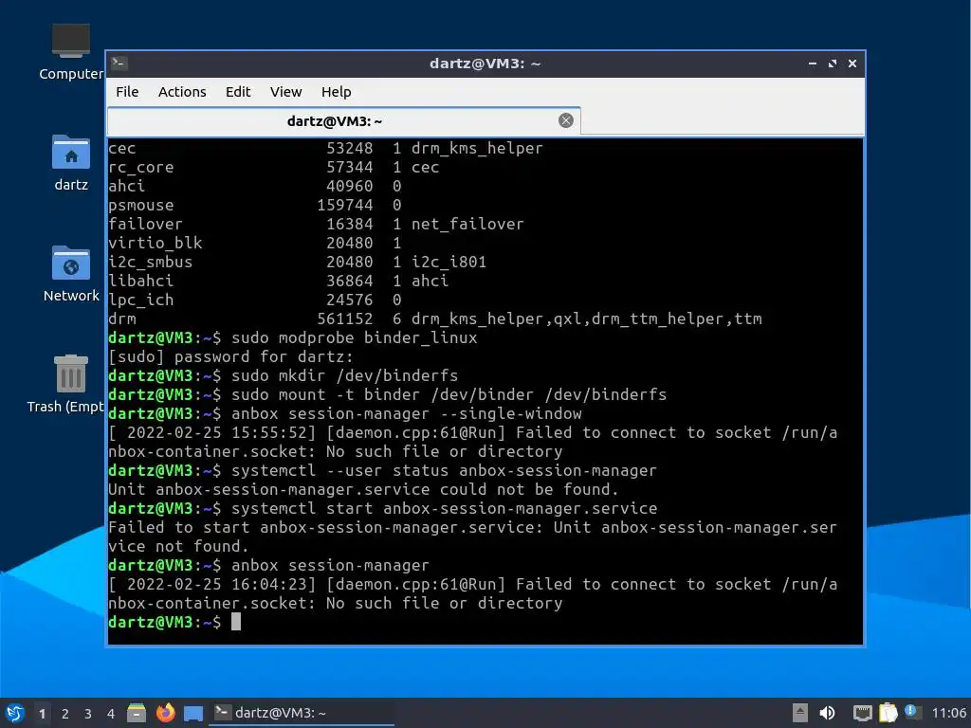The image size is (971, 728).
Task: Open the View menu
Action: (x=285, y=92)
